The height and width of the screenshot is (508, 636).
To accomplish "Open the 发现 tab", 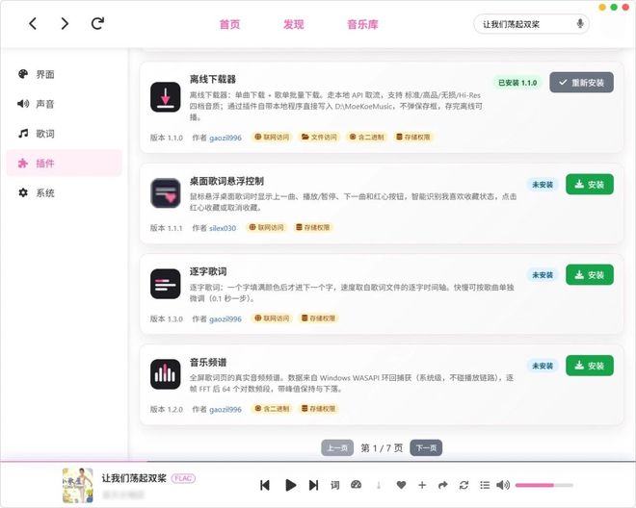I will click(x=293, y=24).
